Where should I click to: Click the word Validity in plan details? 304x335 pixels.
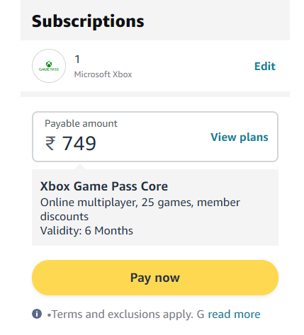pyautogui.click(x=60, y=231)
